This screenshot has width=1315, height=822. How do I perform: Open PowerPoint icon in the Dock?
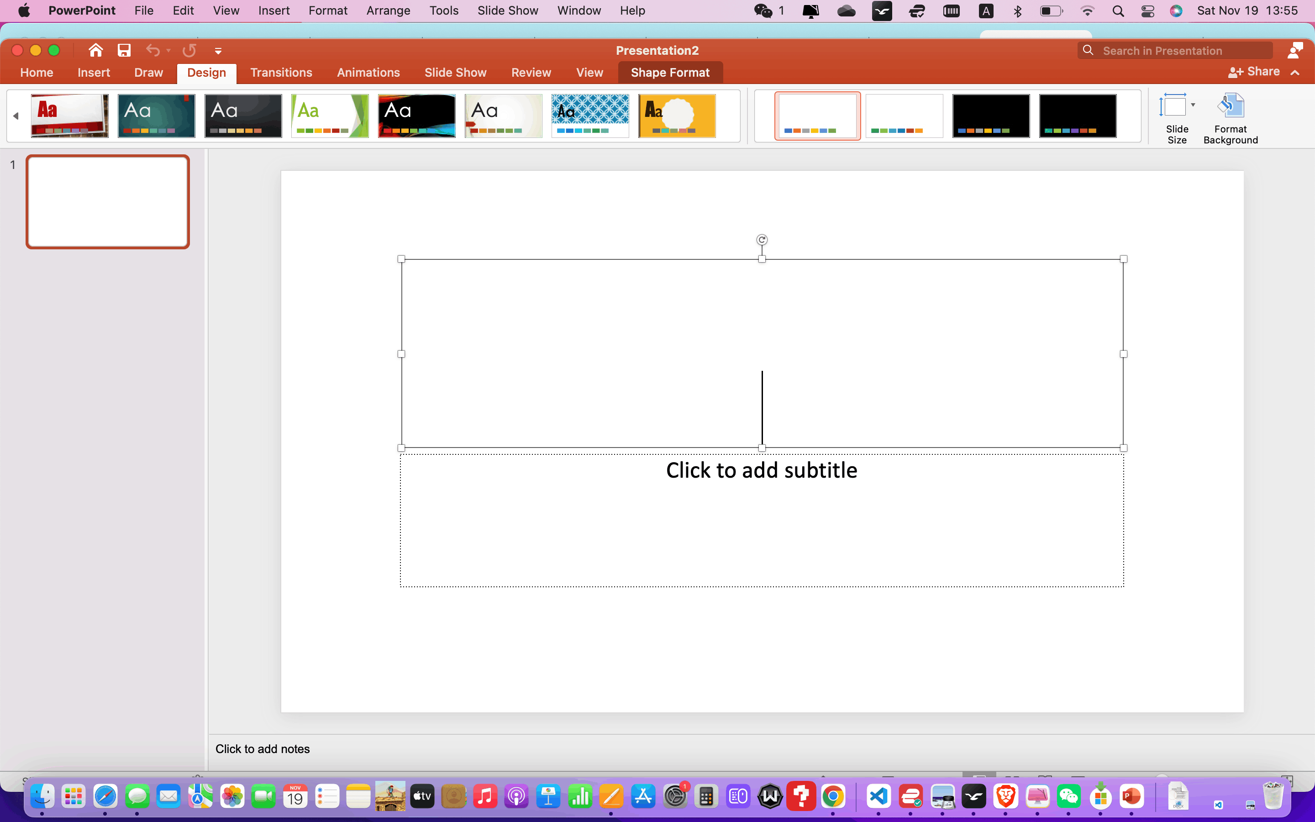pyautogui.click(x=1132, y=797)
